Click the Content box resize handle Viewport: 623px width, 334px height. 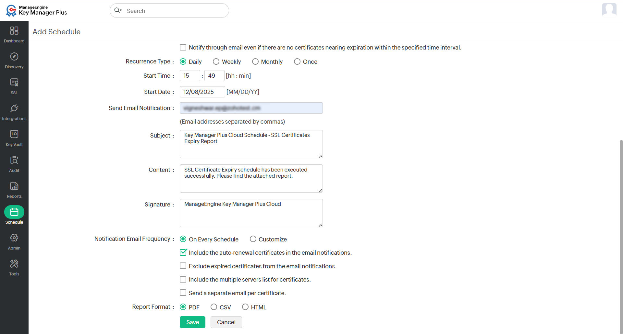pyautogui.click(x=320, y=190)
